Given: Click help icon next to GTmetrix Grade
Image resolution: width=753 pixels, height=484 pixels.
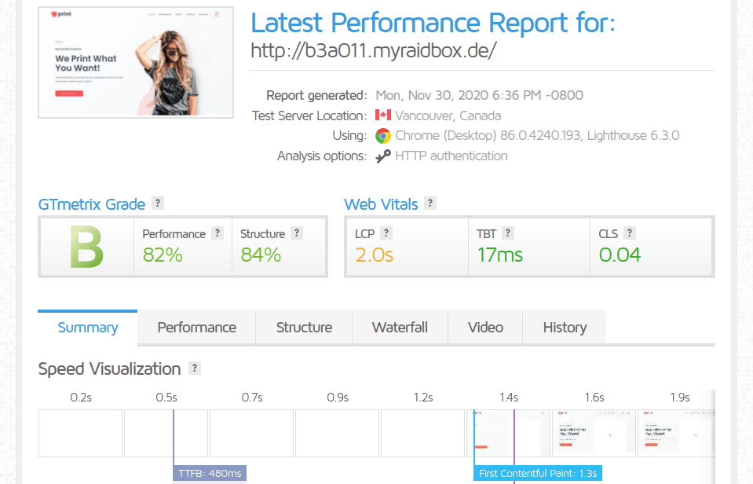Looking at the screenshot, I should click(x=158, y=203).
